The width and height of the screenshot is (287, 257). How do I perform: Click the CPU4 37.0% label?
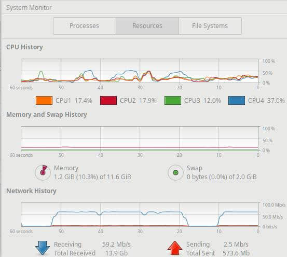click(x=266, y=101)
